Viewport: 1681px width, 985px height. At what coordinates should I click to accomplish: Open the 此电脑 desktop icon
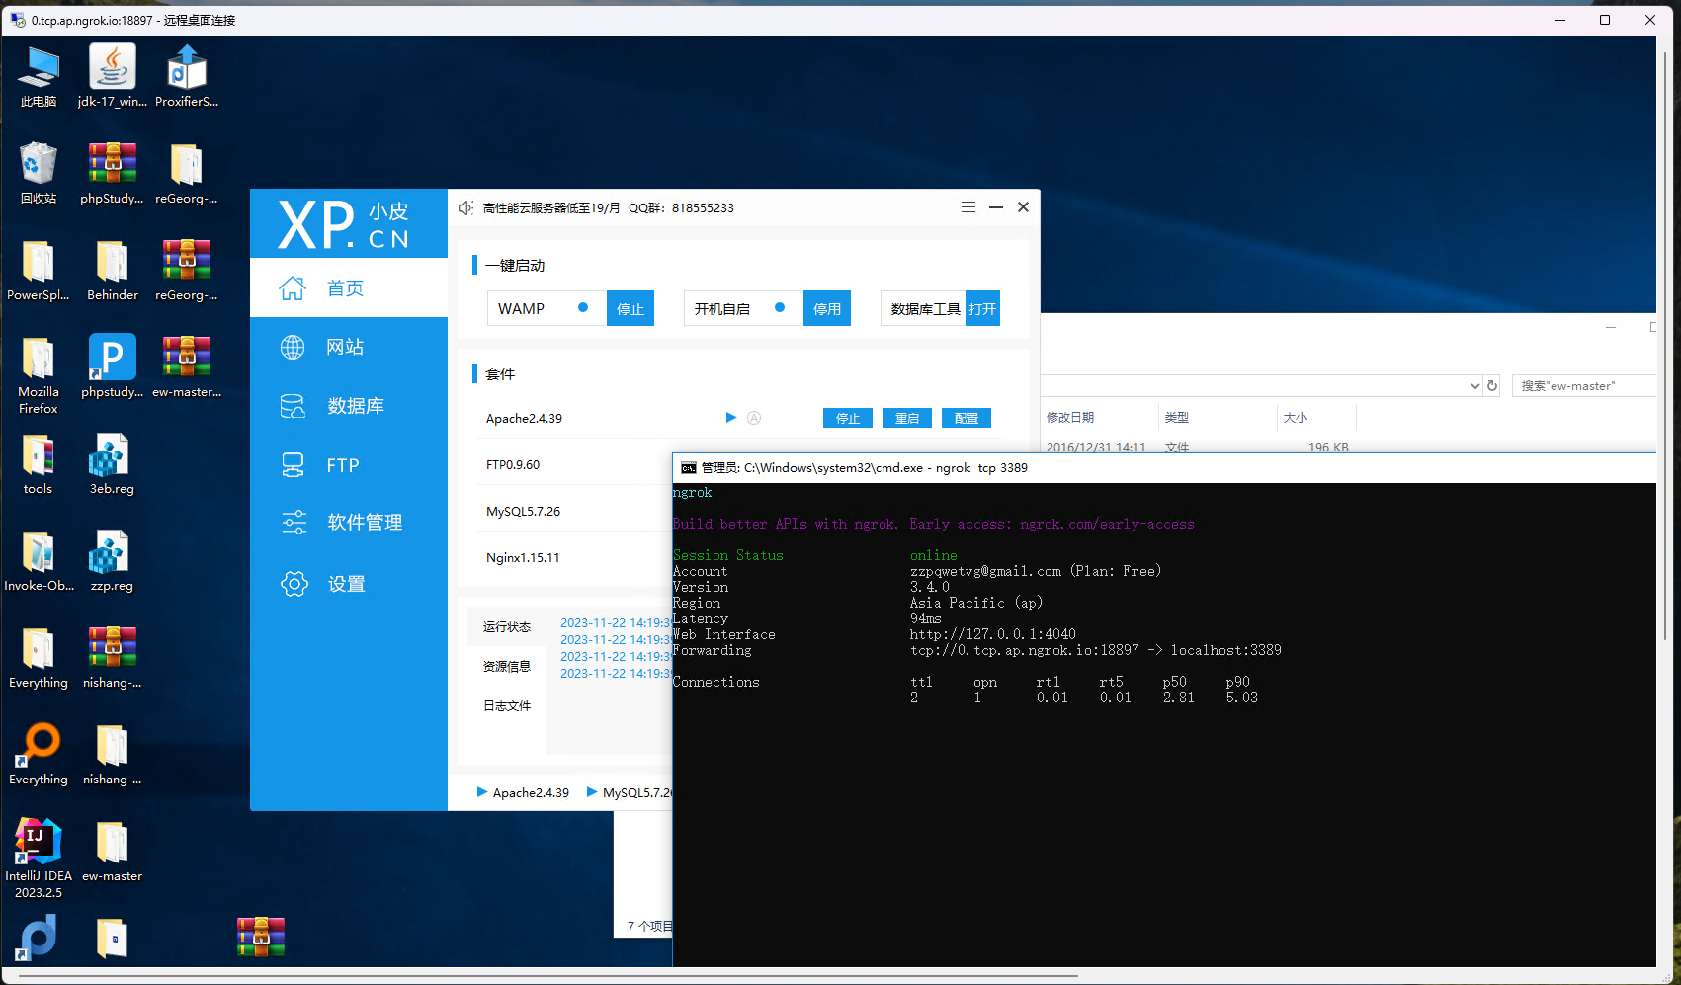click(39, 74)
